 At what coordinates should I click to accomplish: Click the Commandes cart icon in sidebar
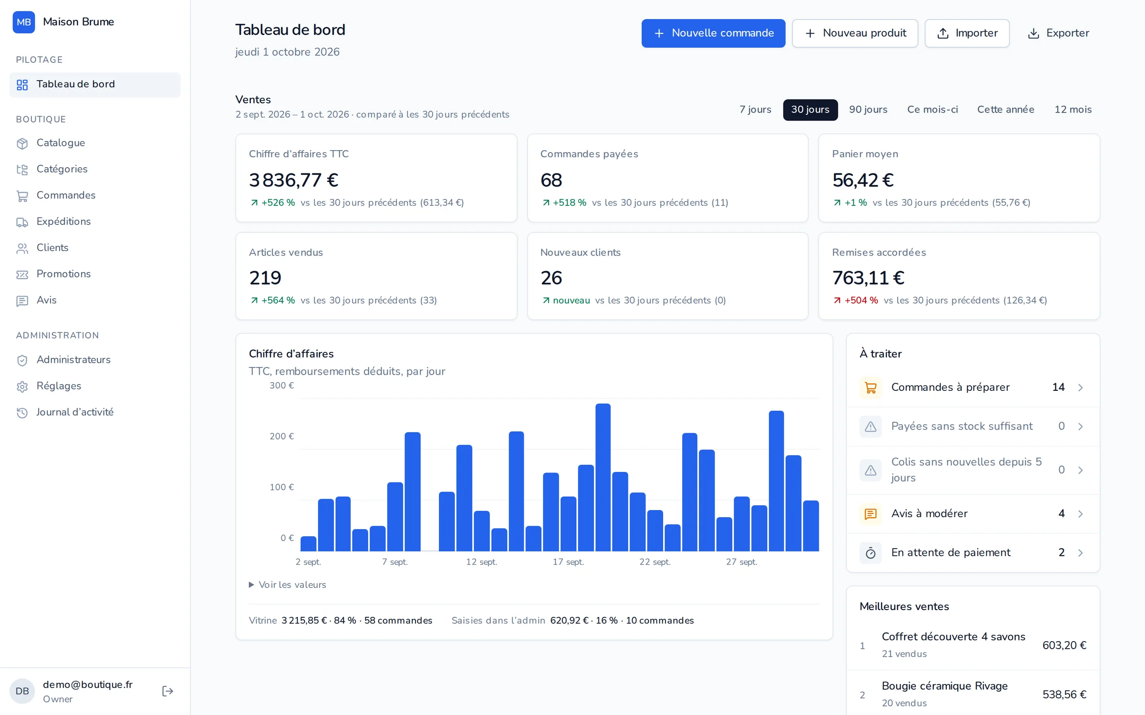pyautogui.click(x=22, y=196)
